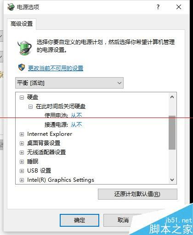The image size is (193, 235).
Task: Click the settings list scrollbar down arrow
Action: [x=172, y=179]
